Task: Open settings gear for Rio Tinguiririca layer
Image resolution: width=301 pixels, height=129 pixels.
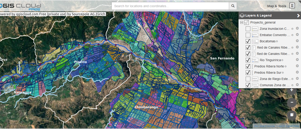Action: (x=297, y=60)
